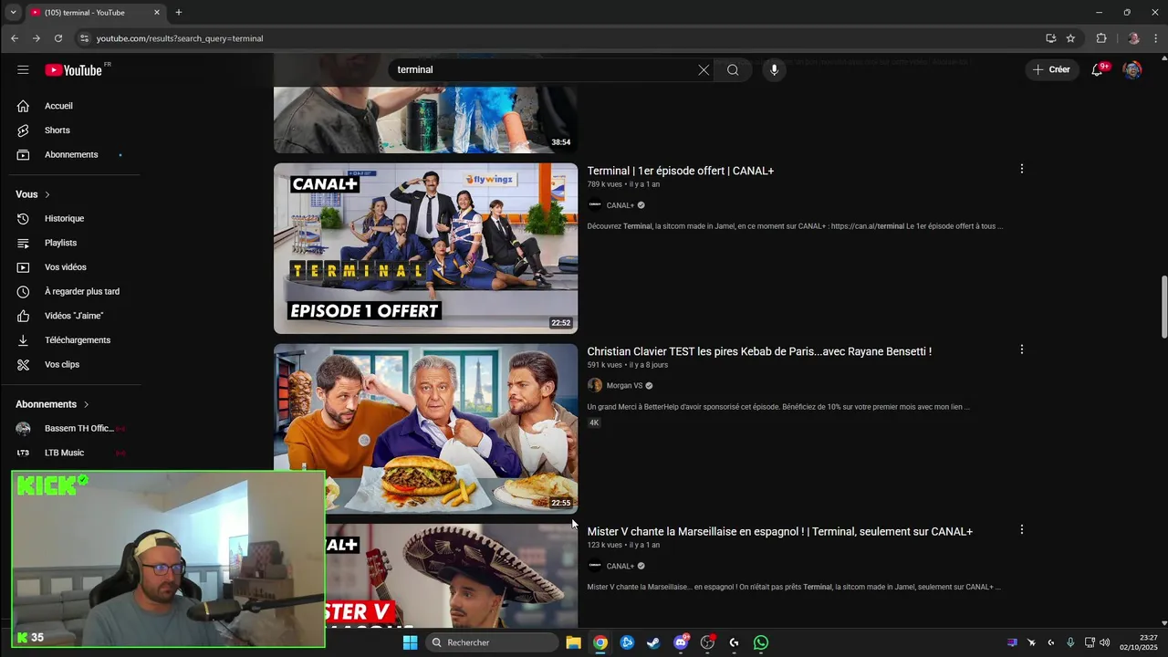The image size is (1168, 657).
Task: Click the install app icon in the address bar
Action: pyautogui.click(x=1051, y=38)
